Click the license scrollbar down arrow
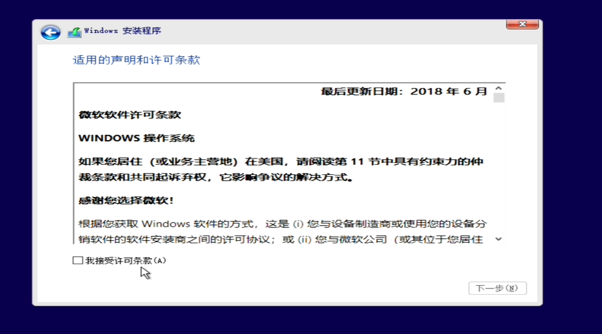The height and width of the screenshot is (334, 602). 499,240
